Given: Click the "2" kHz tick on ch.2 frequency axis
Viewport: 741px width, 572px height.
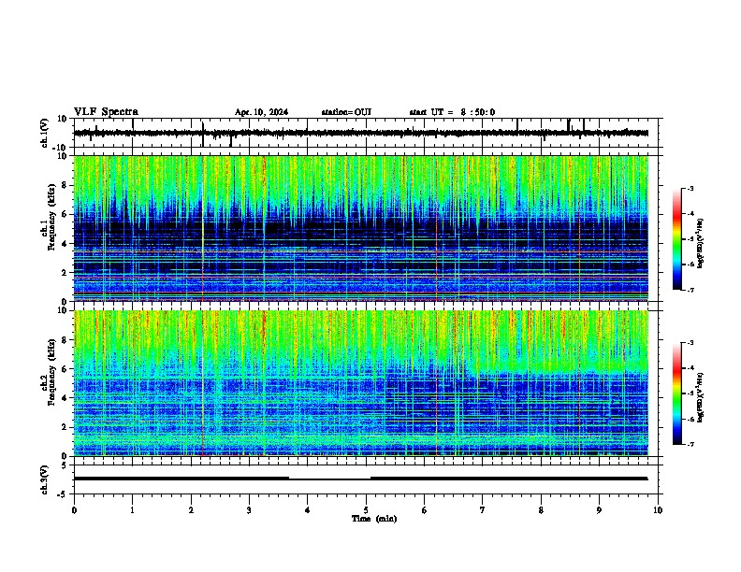Looking at the screenshot, I should click(65, 427).
